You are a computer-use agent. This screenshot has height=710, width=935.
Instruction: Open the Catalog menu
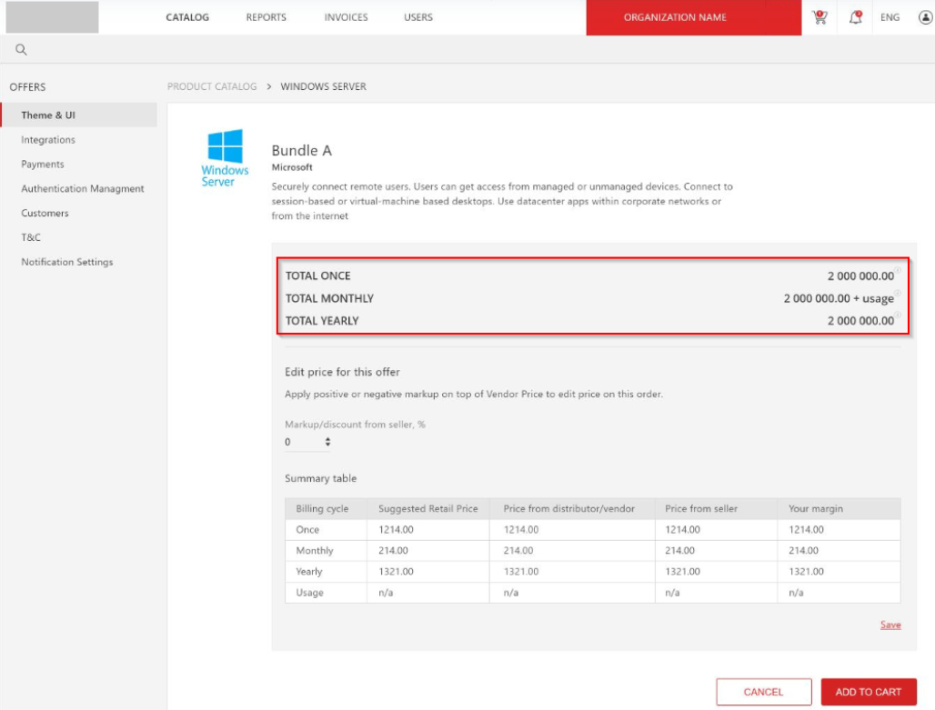[187, 17]
